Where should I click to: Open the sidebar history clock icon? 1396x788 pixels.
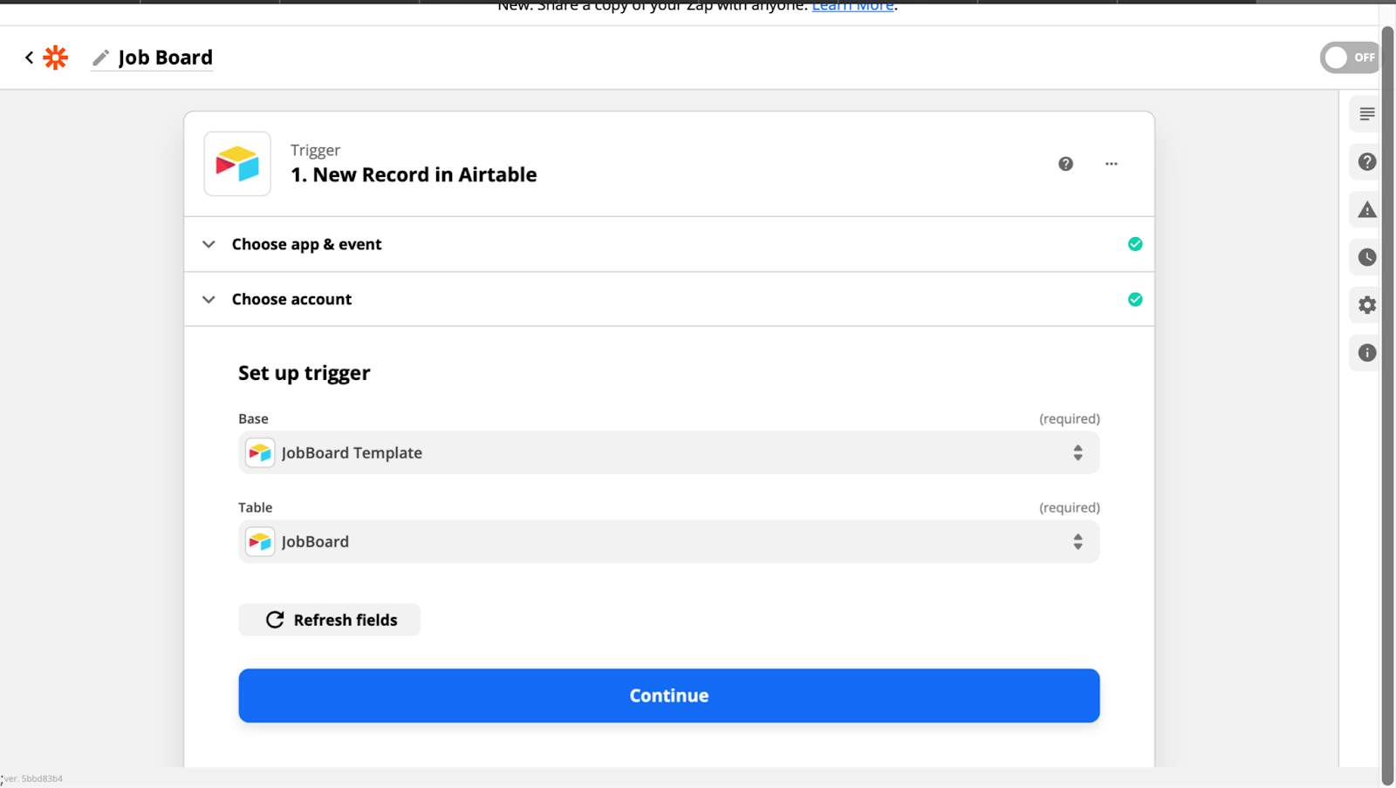[1366, 257]
